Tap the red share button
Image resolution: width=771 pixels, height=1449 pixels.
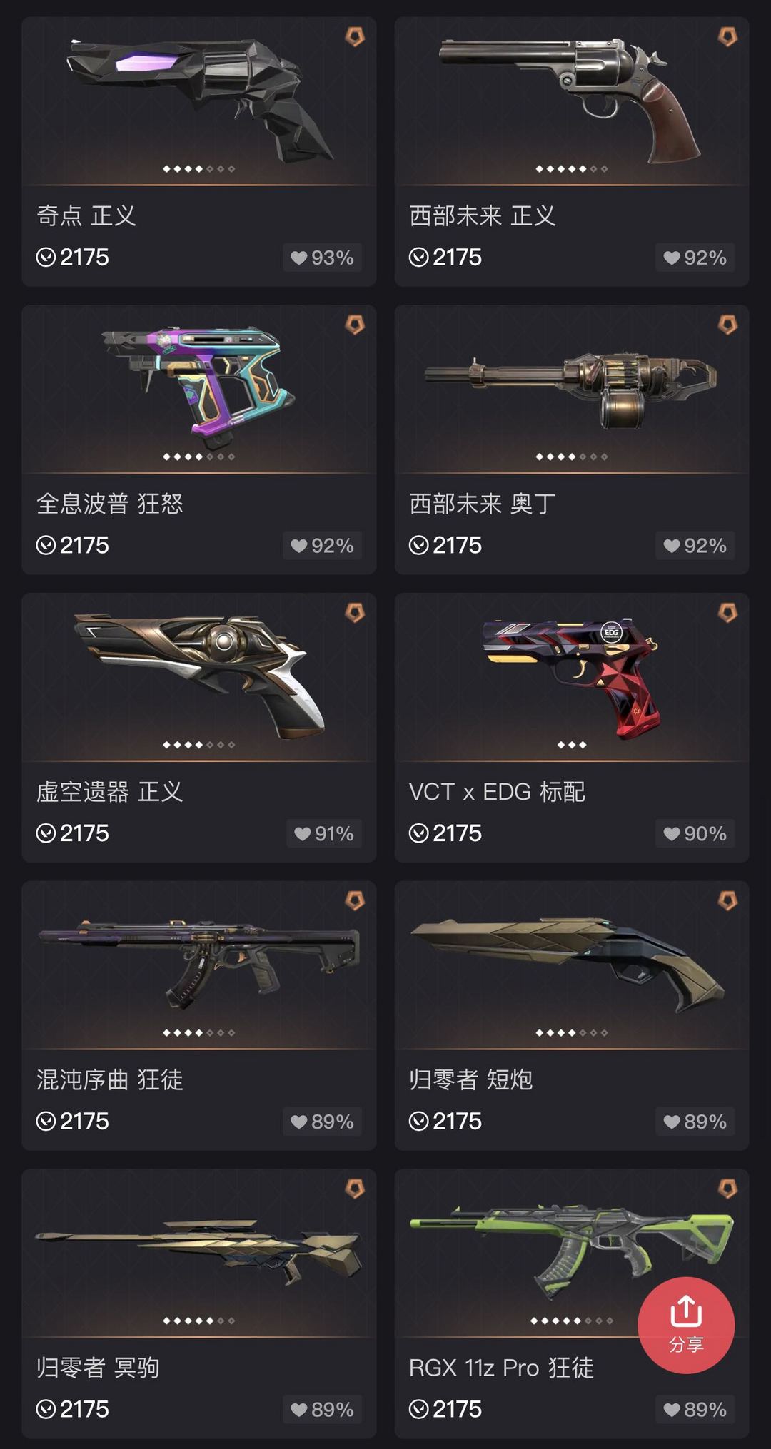click(685, 1325)
